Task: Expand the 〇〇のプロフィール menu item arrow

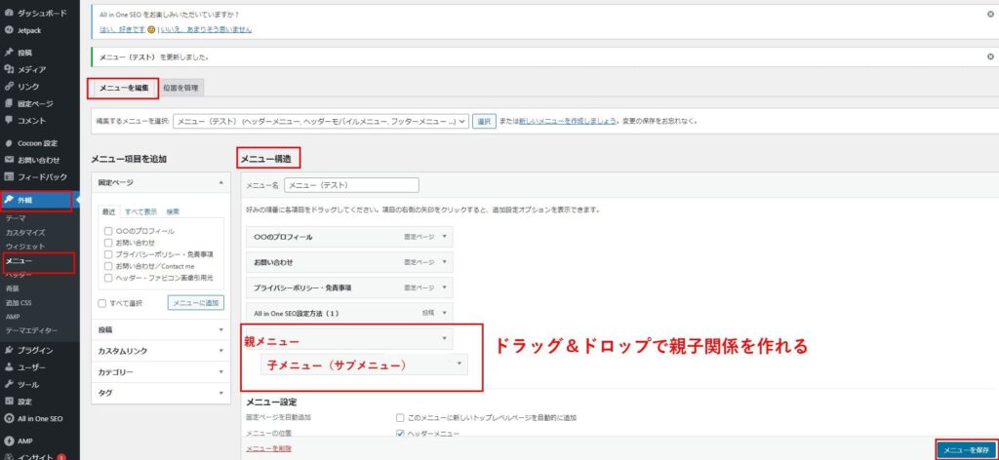Action: [x=444, y=237]
